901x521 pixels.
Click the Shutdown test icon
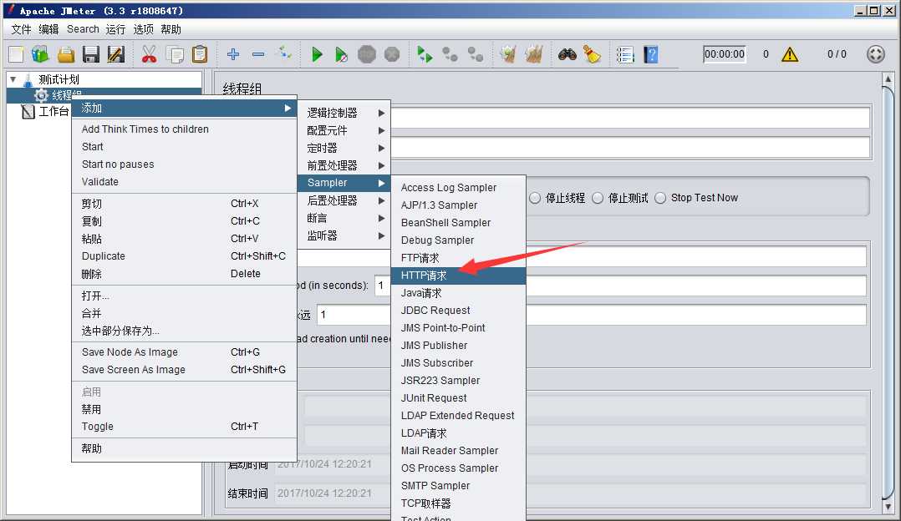(x=392, y=54)
